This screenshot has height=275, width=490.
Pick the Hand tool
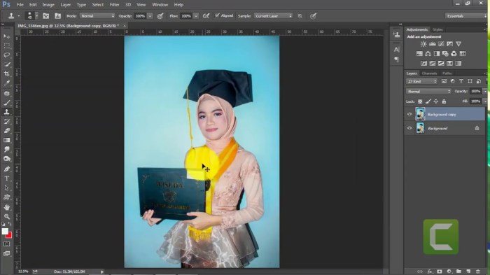point(6,207)
